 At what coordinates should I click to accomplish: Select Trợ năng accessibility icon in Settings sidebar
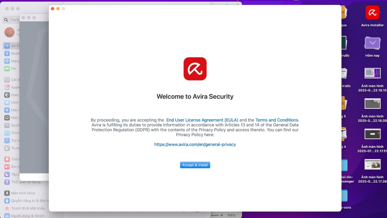point(7,140)
